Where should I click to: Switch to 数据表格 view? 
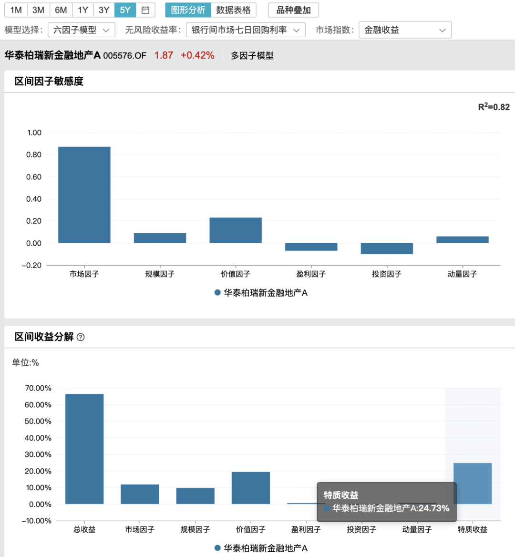pyautogui.click(x=233, y=10)
